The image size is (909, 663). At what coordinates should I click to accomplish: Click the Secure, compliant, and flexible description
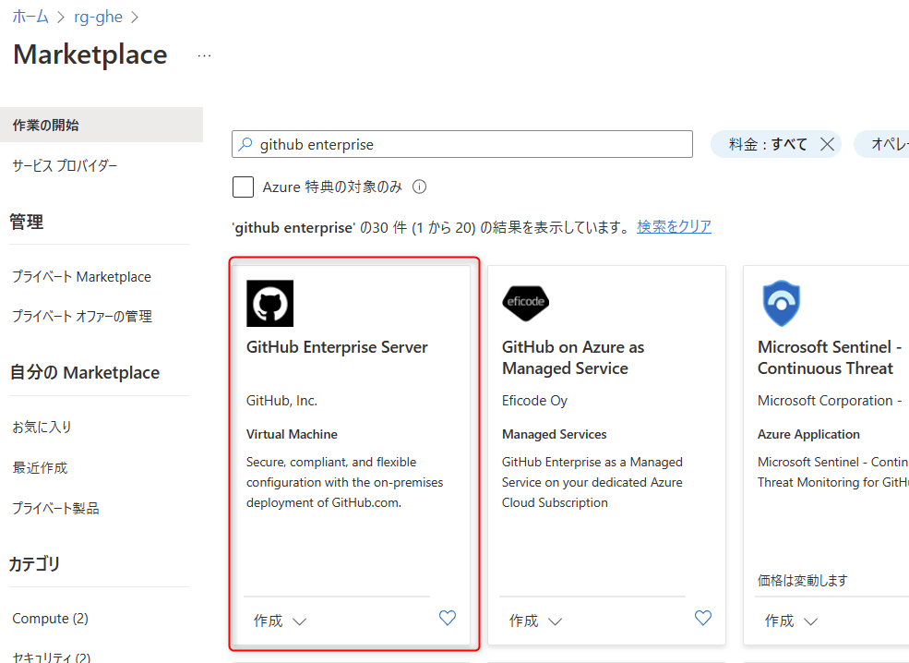(344, 482)
